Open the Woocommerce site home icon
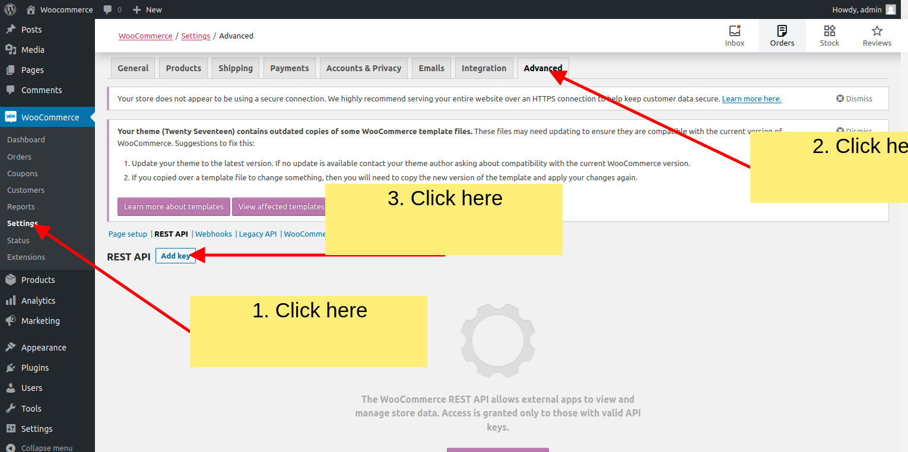Image resolution: width=908 pixels, height=452 pixels. [31, 9]
